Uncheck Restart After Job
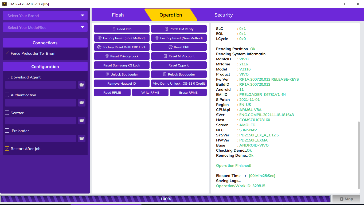The width and height of the screenshot is (364, 205). (7, 148)
